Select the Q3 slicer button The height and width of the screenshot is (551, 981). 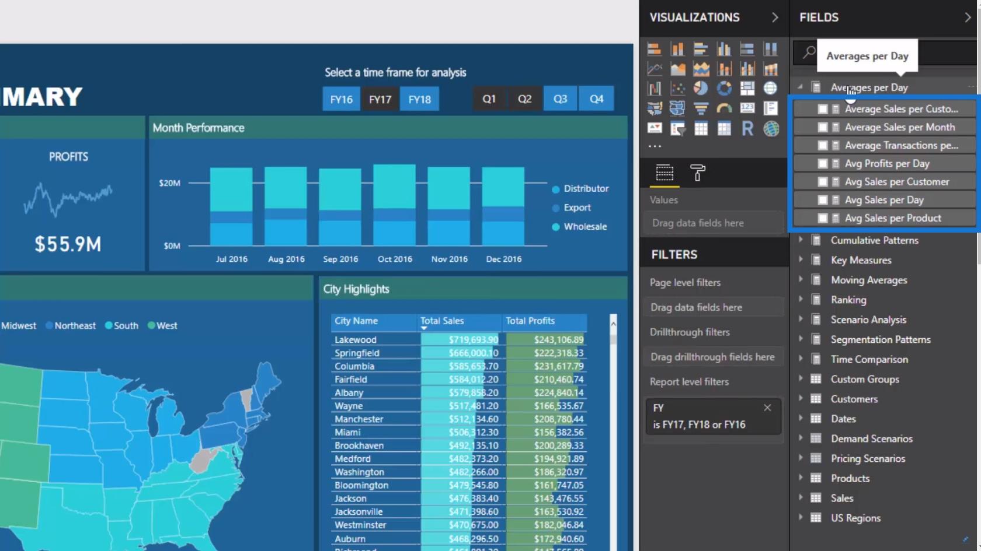[x=561, y=99]
